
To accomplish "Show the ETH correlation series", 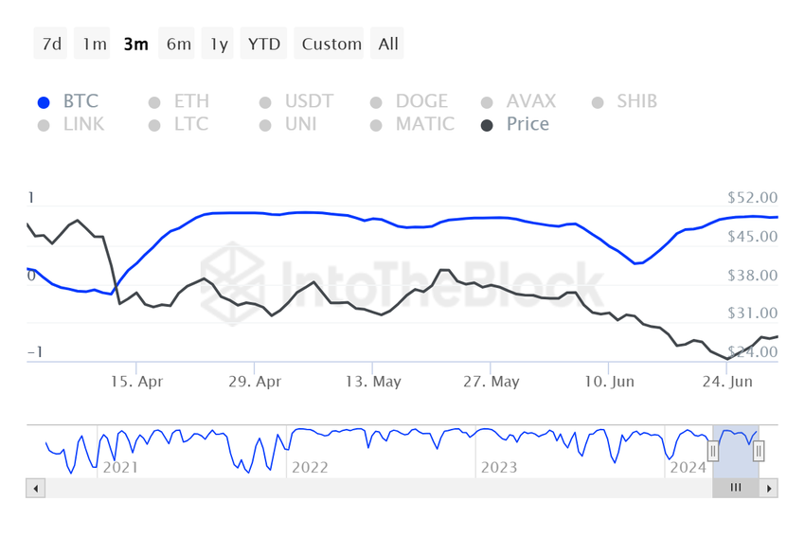I will [179, 101].
